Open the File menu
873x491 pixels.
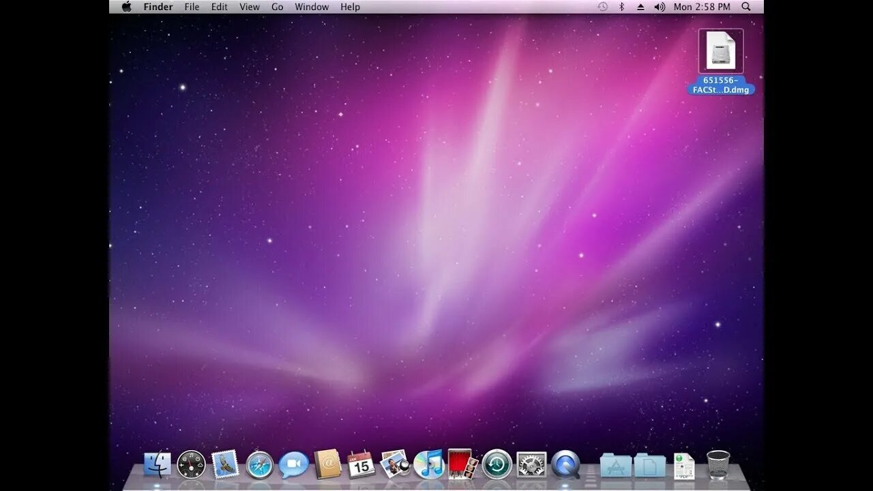192,7
